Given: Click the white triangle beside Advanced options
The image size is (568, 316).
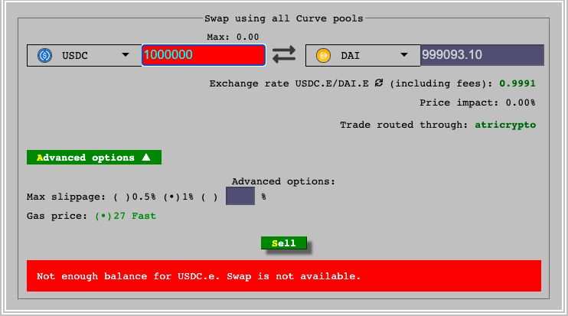Looking at the screenshot, I should (146, 158).
